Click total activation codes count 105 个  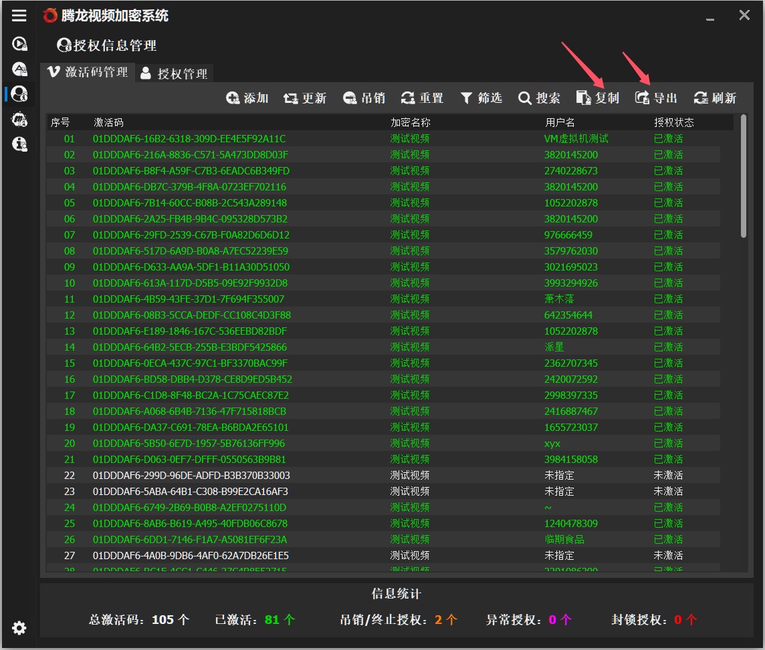pyautogui.click(x=171, y=620)
